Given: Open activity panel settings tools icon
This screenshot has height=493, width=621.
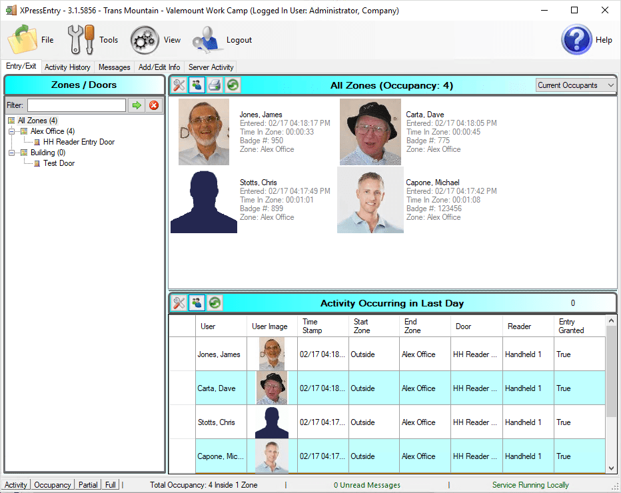Looking at the screenshot, I should (x=179, y=303).
